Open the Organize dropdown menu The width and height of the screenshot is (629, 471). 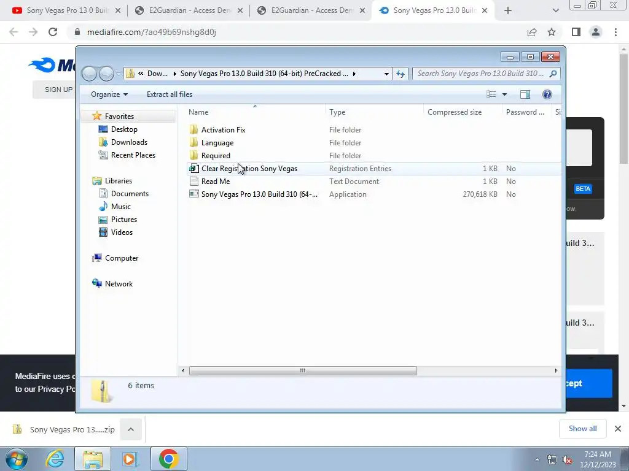click(109, 94)
